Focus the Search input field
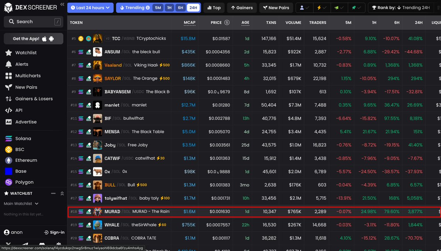The height and width of the screenshot is (251, 441). click(33, 22)
